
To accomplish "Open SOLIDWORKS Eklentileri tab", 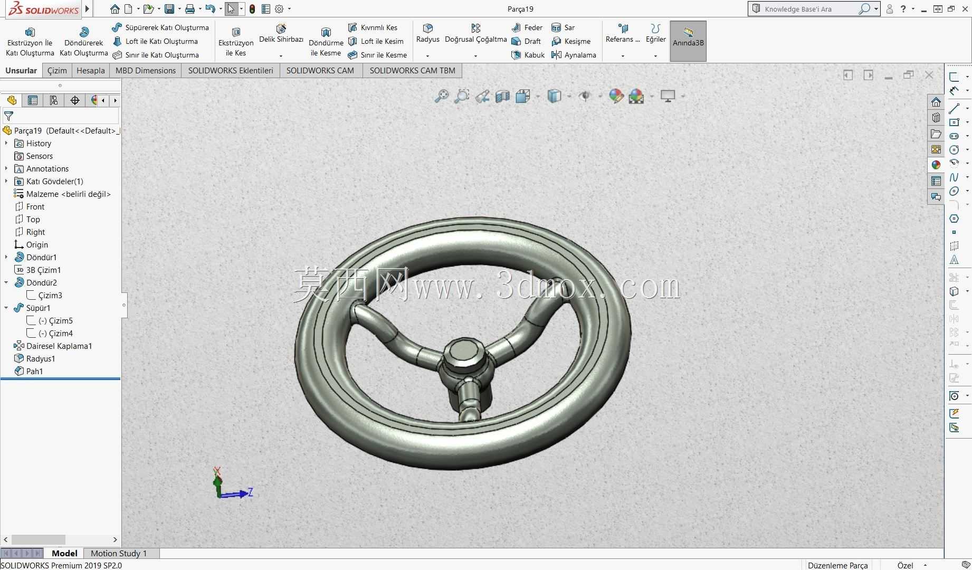I will (x=231, y=70).
